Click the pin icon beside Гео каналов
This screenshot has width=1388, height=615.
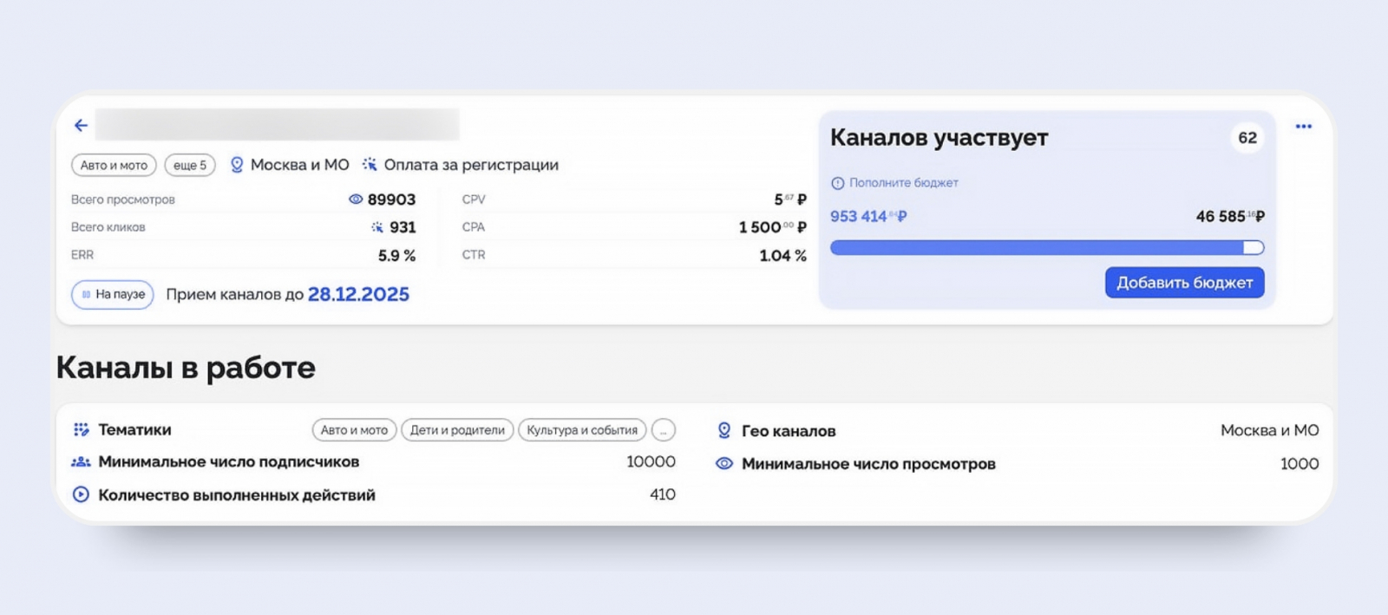pos(723,430)
